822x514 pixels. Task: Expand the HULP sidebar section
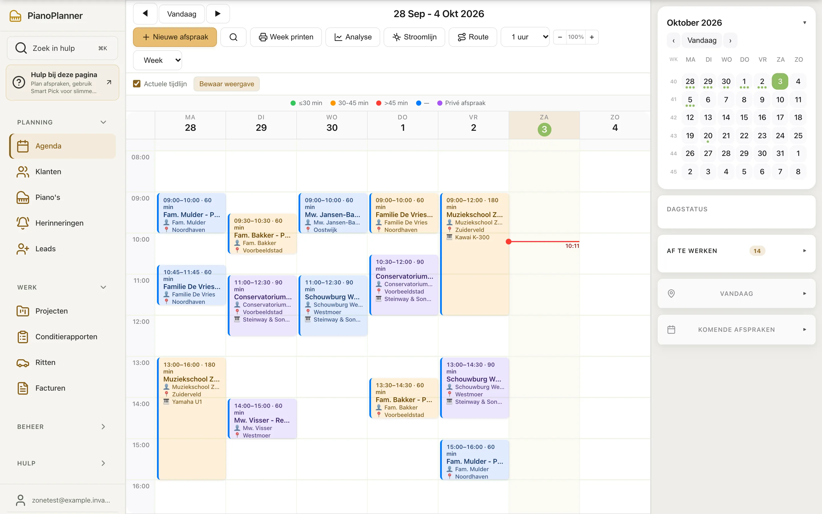103,463
